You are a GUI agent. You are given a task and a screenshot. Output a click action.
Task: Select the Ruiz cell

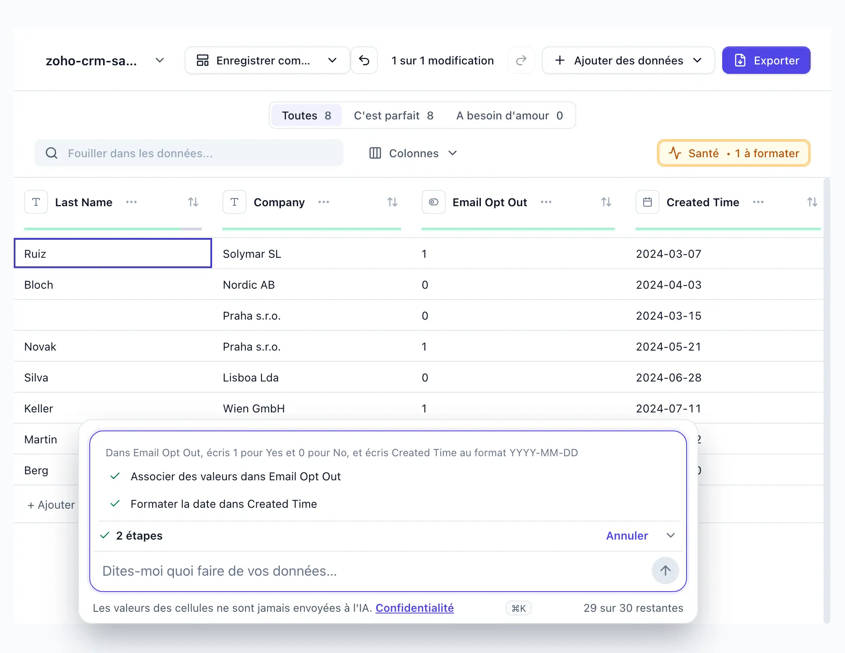pyautogui.click(x=113, y=253)
